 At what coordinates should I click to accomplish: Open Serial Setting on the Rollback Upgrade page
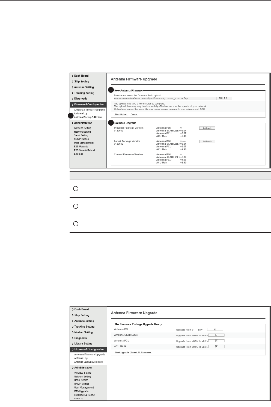pos(81,135)
